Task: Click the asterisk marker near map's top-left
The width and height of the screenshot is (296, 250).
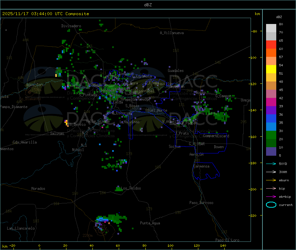Action: (x=6, y=30)
